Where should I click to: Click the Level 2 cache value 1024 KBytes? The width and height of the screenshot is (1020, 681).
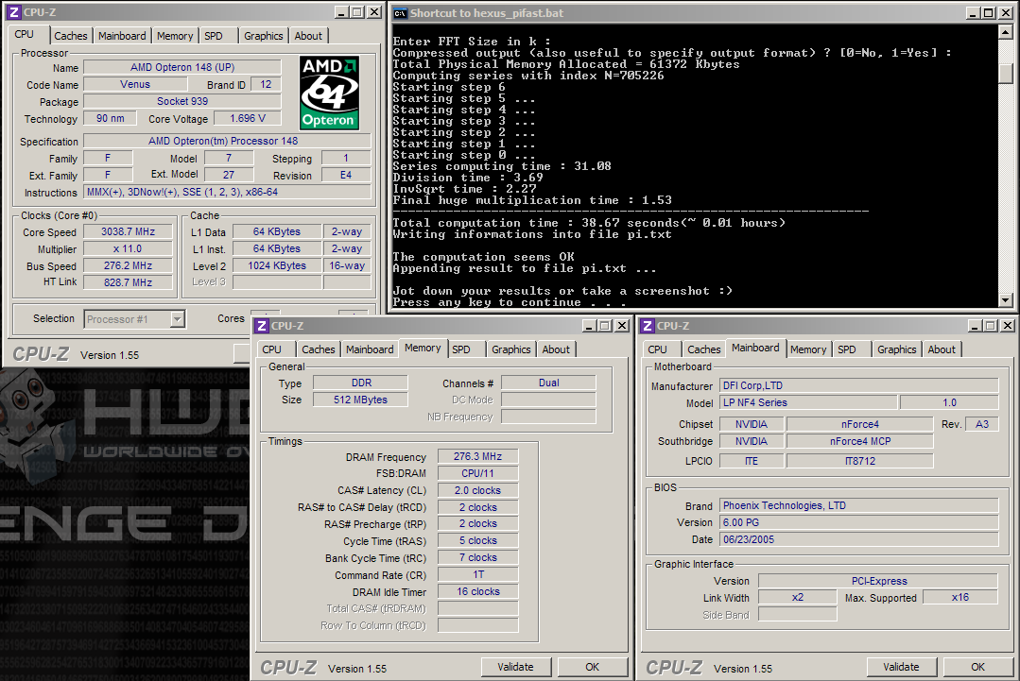click(x=277, y=265)
